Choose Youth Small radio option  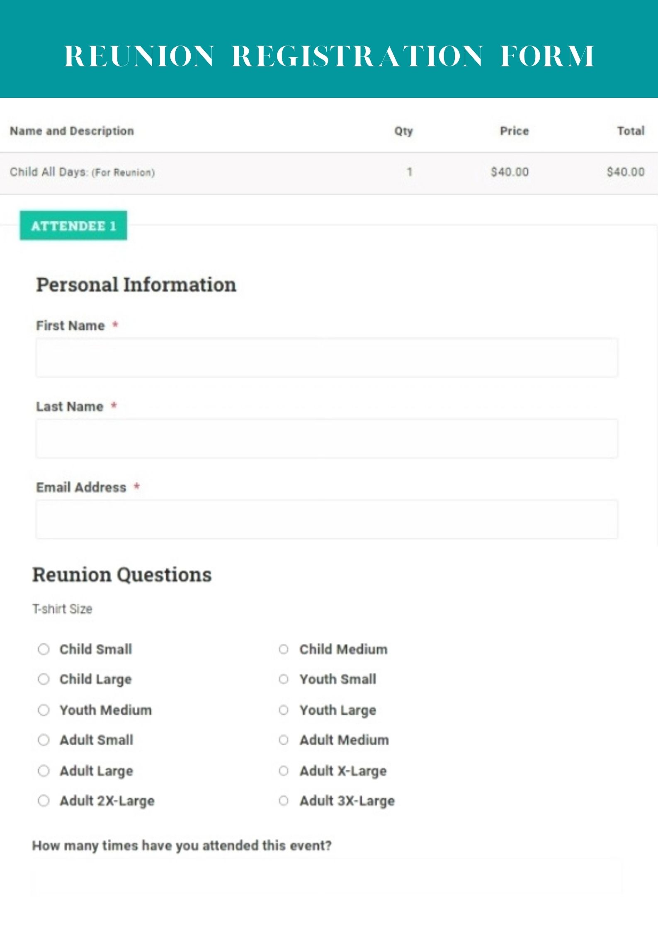(284, 679)
